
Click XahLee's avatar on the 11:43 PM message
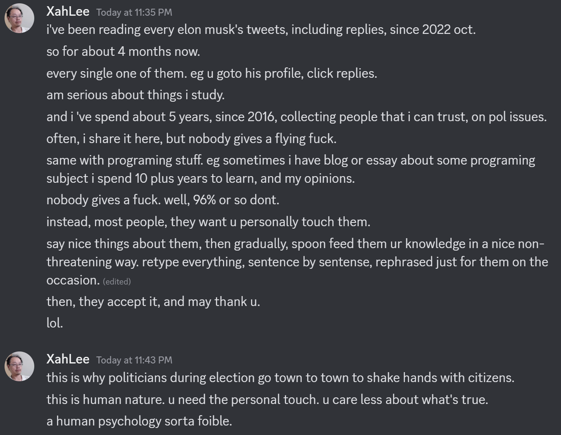pos(19,366)
